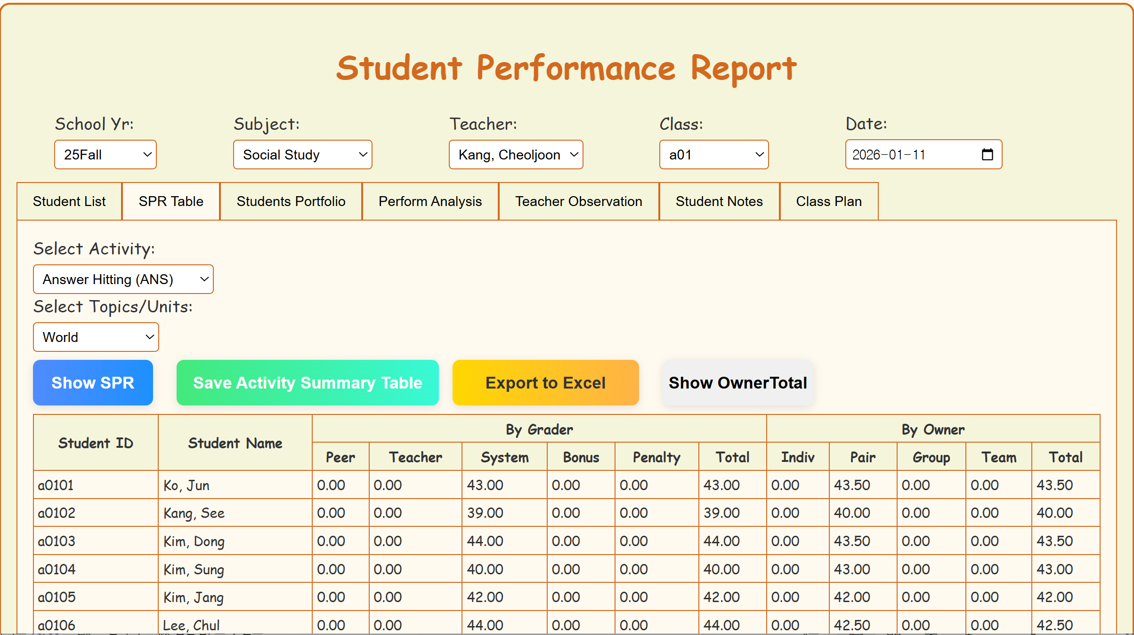Open the Teacher Observation tab
Image resolution: width=1134 pixels, height=635 pixels.
(x=578, y=201)
